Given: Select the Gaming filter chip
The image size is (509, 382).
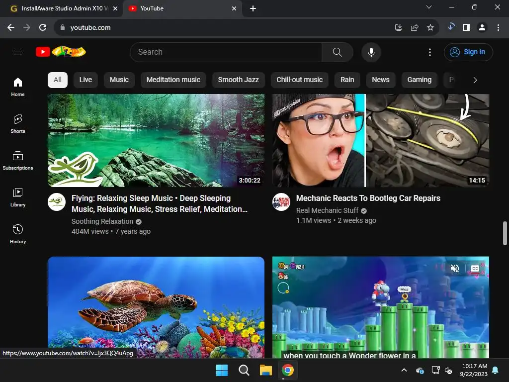Looking at the screenshot, I should point(420,80).
